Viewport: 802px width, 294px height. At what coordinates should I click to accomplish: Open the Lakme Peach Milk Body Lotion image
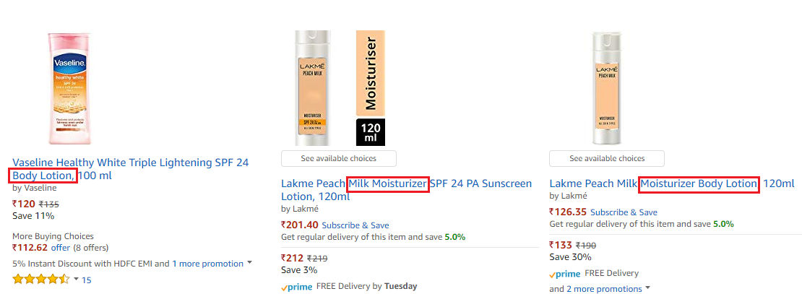pos(606,87)
